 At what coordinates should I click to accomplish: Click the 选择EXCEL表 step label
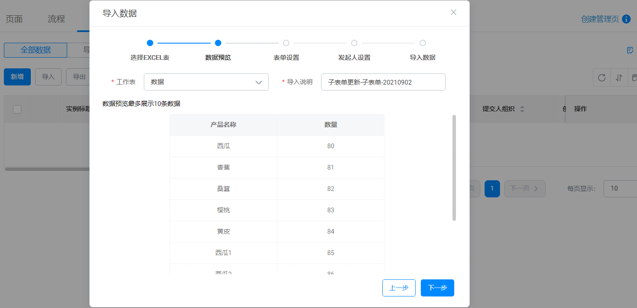150,58
